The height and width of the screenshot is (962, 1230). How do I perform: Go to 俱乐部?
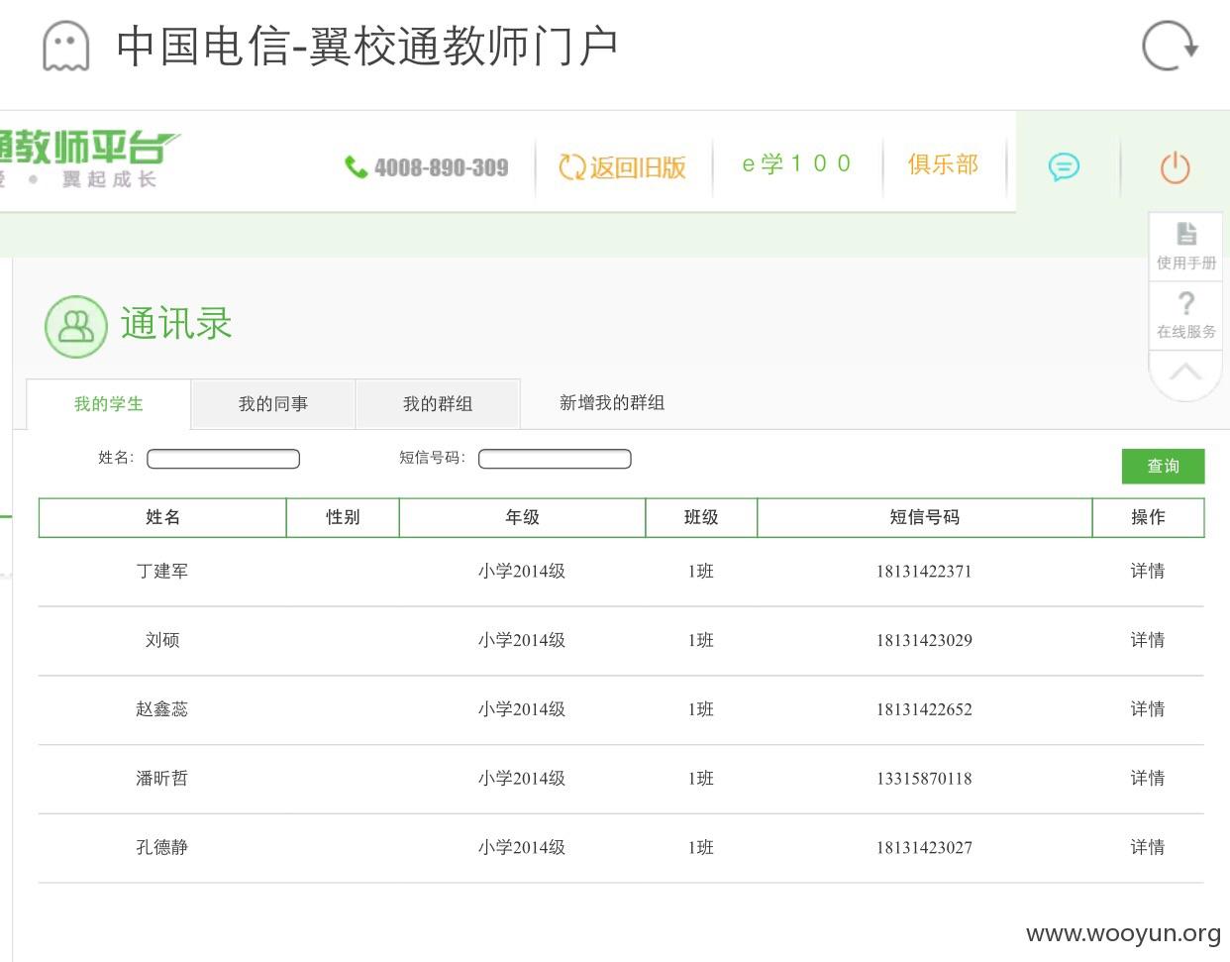943,164
